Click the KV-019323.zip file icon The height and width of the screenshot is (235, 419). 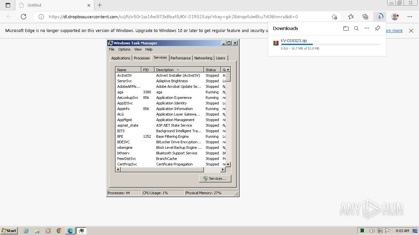pyautogui.click(x=276, y=43)
